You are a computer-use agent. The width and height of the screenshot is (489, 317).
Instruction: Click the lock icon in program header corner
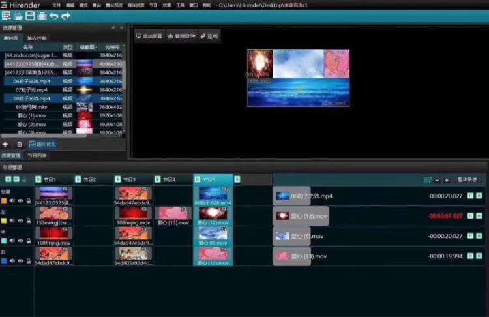click(24, 179)
